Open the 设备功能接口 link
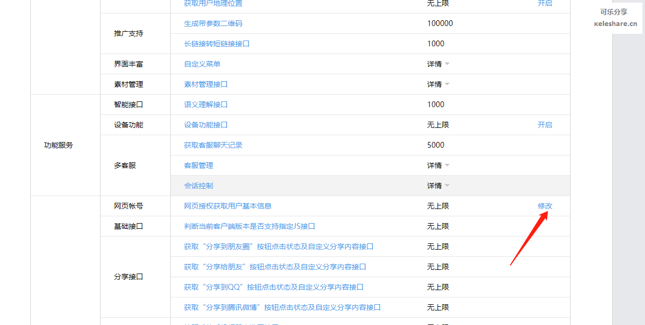 click(x=206, y=125)
